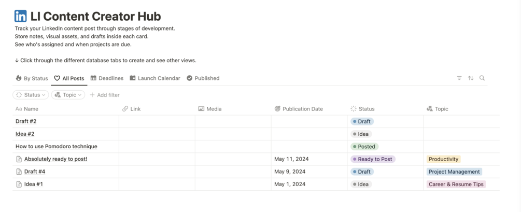Expand the Status filter dropdown
521x212 pixels.
(x=31, y=95)
